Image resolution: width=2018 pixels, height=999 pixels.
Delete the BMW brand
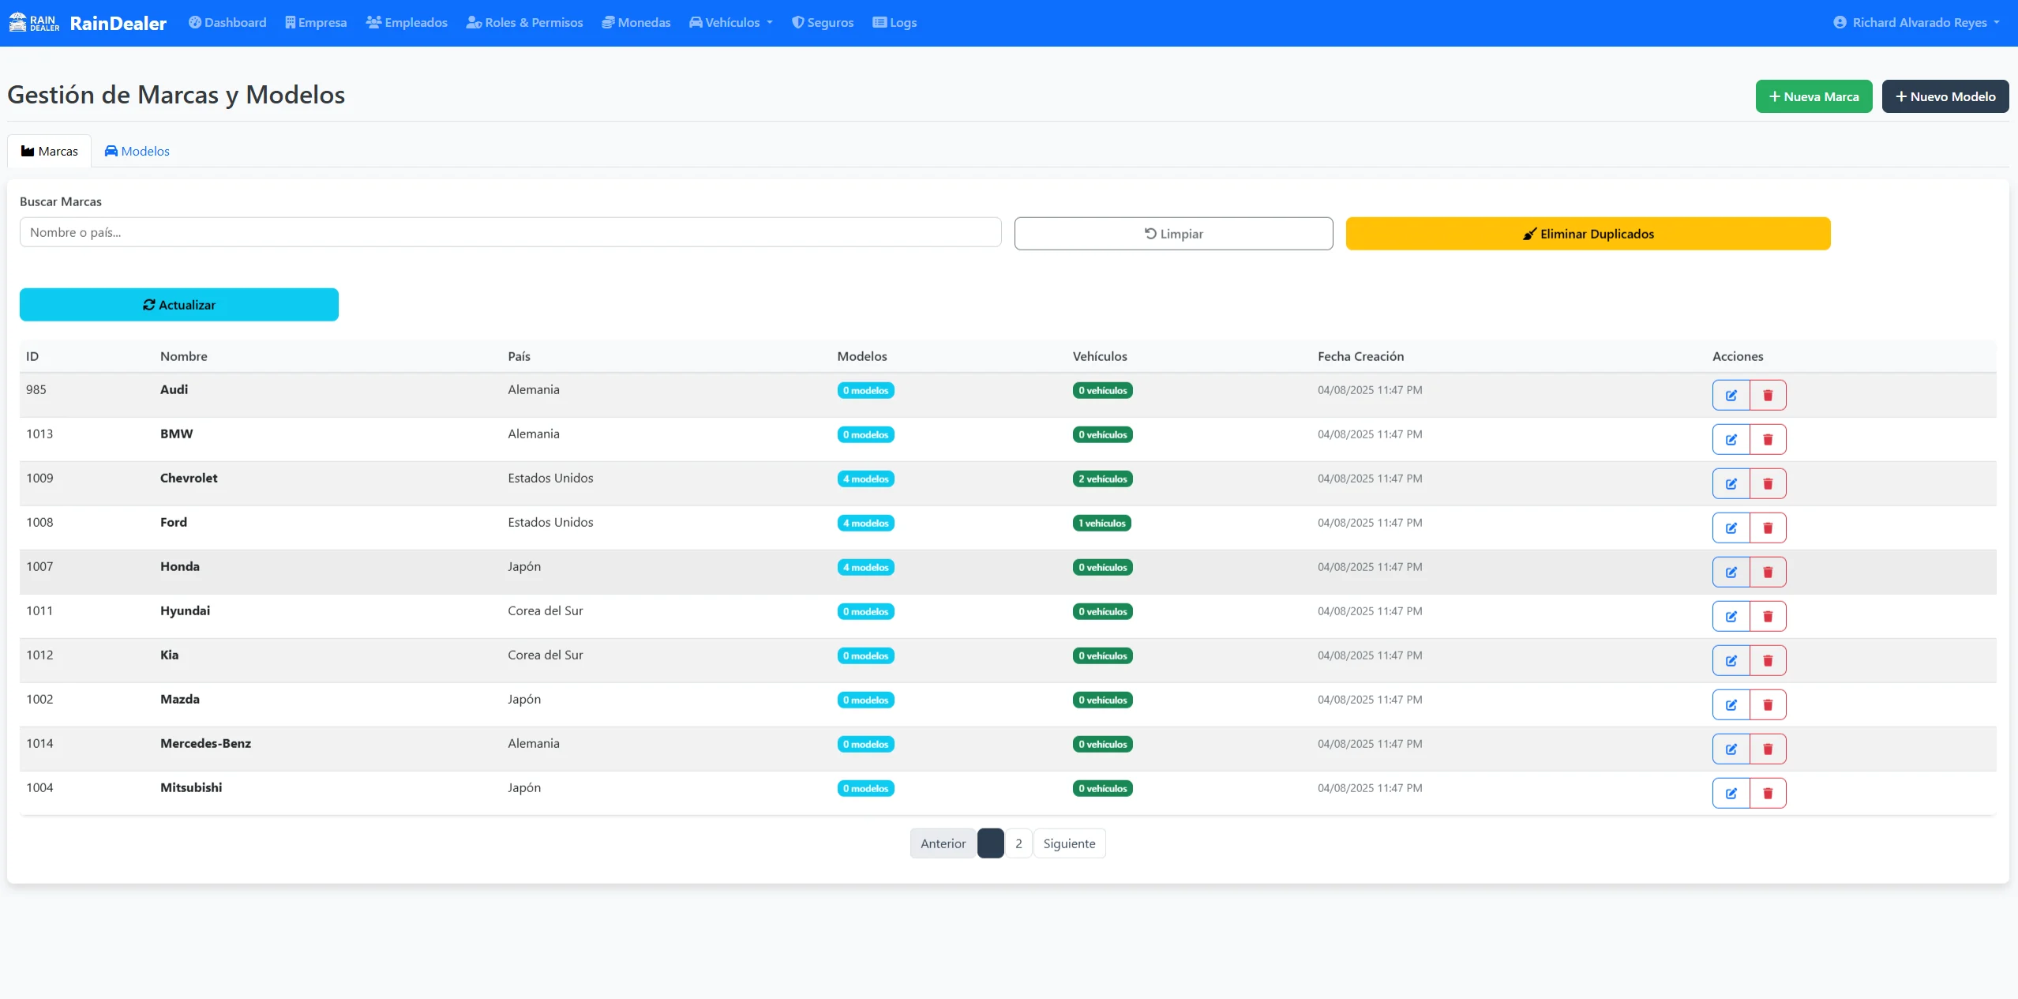[1768, 439]
